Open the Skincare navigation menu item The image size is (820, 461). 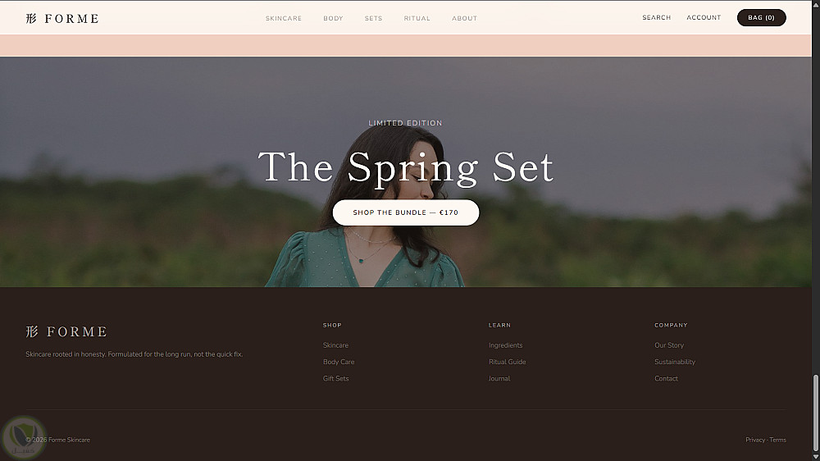(x=284, y=18)
